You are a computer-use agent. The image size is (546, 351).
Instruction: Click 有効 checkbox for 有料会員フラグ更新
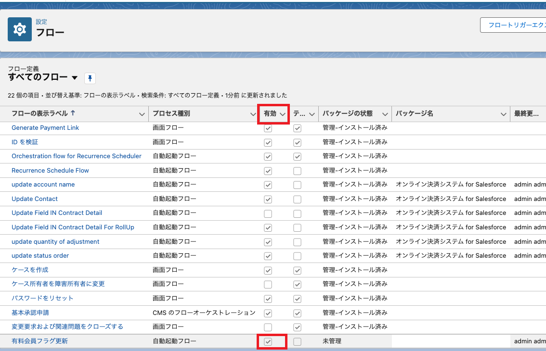tap(268, 341)
